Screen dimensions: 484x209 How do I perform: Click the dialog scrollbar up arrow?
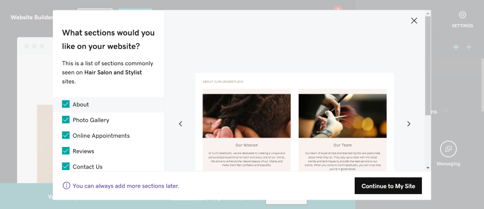click(x=427, y=13)
